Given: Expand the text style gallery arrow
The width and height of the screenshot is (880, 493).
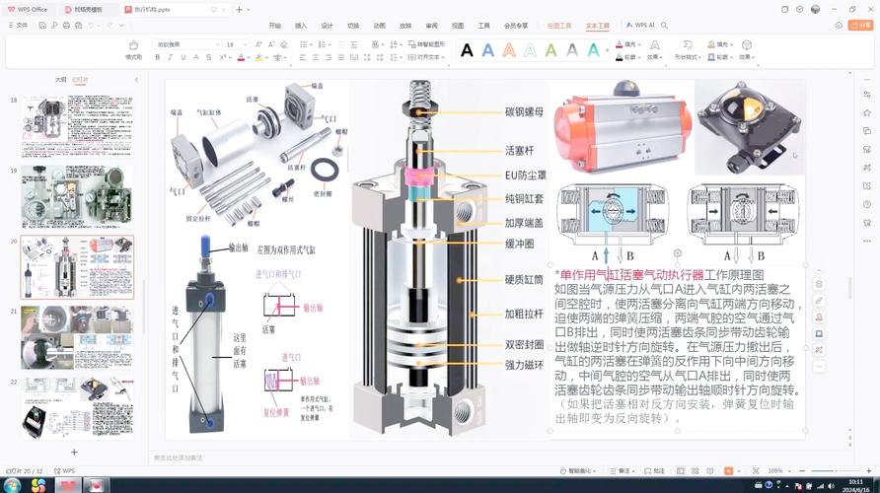Looking at the screenshot, I should pyautogui.click(x=608, y=50).
